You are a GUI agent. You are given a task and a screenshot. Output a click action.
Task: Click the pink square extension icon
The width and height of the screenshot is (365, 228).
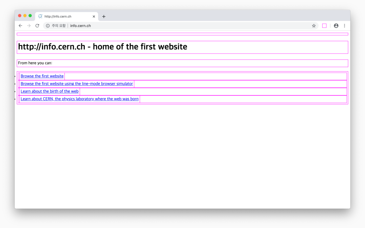[324, 26]
